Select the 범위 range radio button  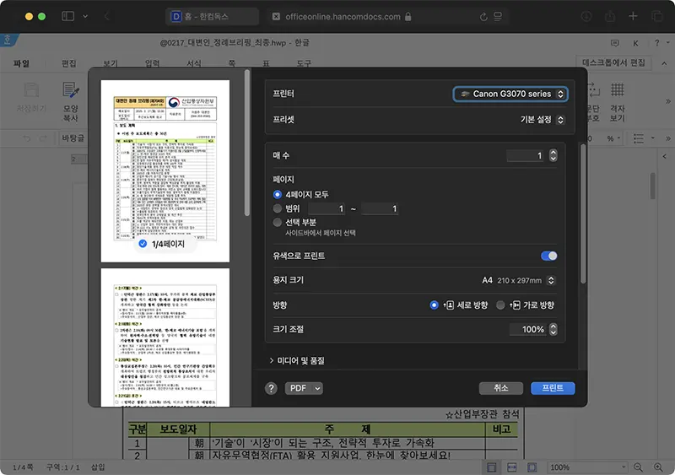(278, 209)
